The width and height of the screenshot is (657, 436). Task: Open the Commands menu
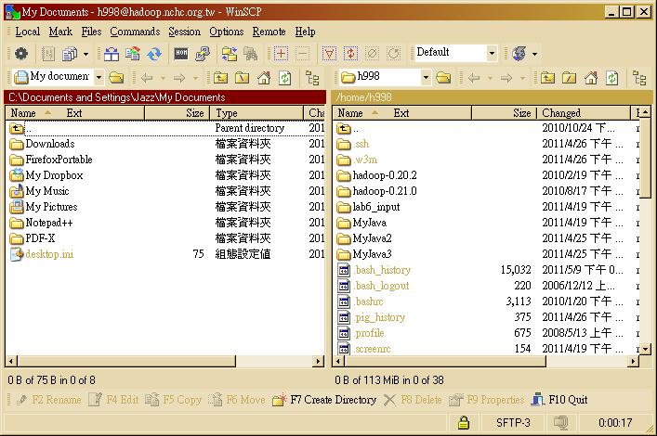(x=135, y=32)
